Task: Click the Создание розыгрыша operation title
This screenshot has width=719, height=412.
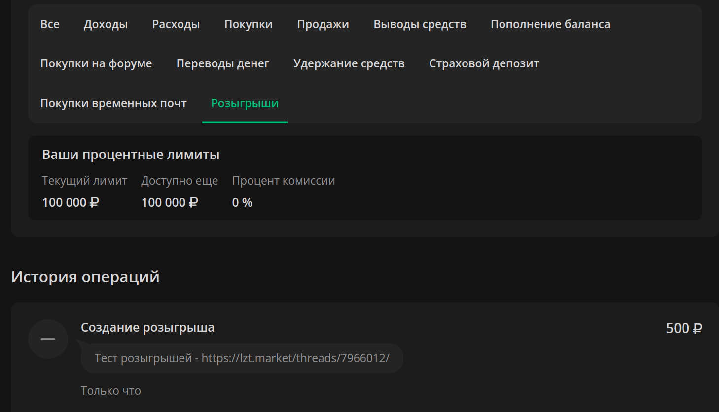Action: click(147, 328)
